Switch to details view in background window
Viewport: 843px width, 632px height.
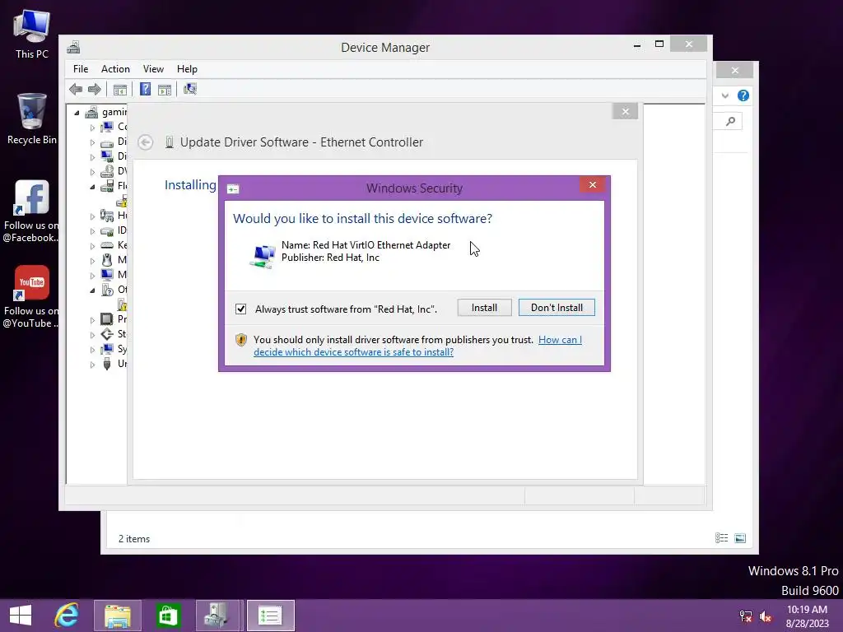pyautogui.click(x=721, y=538)
